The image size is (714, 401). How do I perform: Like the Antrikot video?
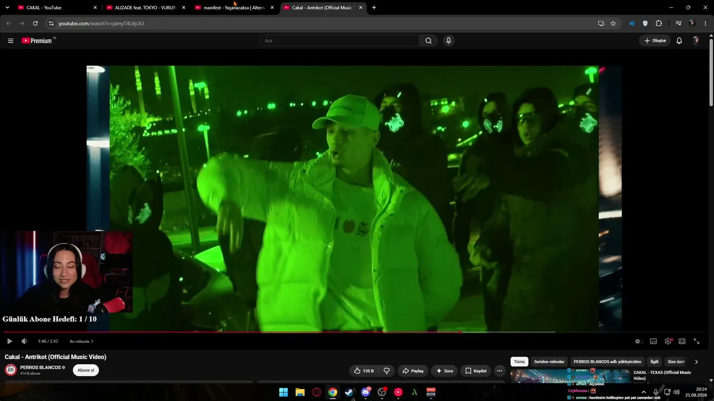(364, 371)
